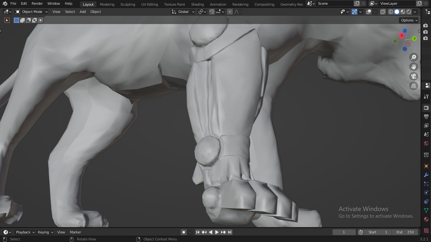Screen dimensions: 431x242
Task: Open the Output properties tab
Action: 426,117
